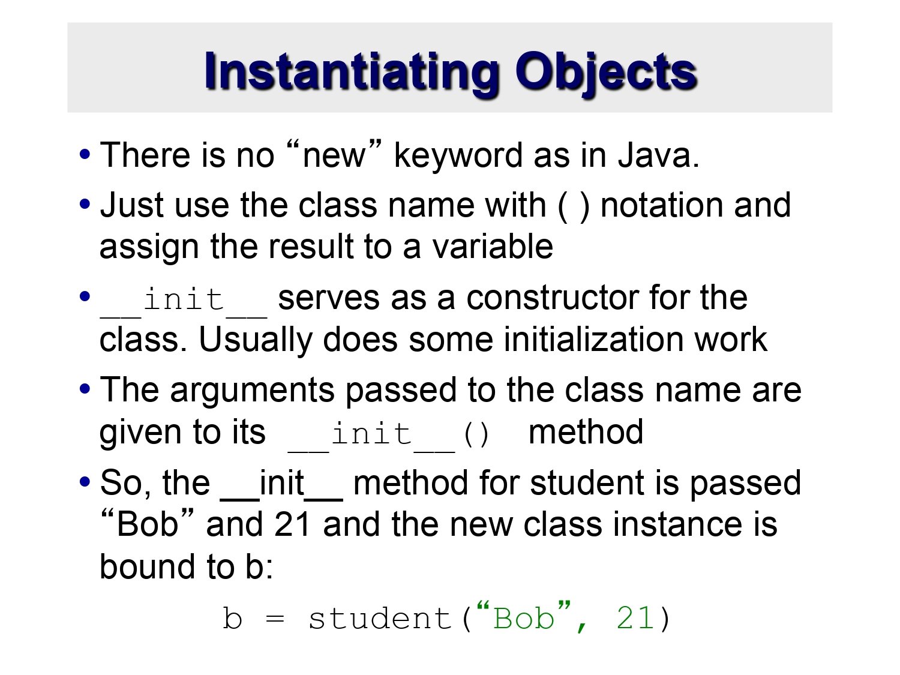Click "Usually does some initialization work" text
This screenshot has width=900, height=675.
(483, 340)
